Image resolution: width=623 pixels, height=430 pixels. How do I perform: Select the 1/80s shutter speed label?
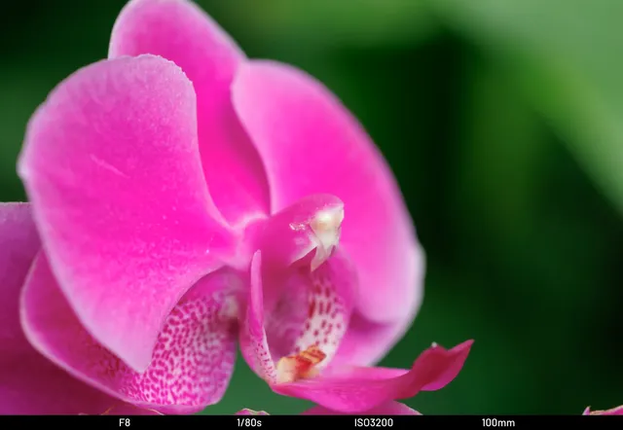point(249,423)
